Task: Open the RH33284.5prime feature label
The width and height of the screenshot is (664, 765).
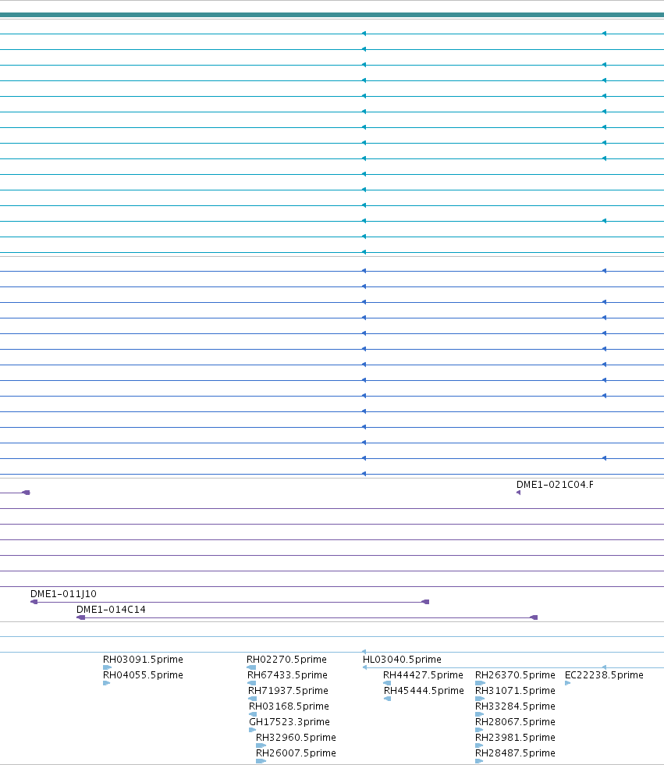Action: pyautogui.click(x=515, y=706)
